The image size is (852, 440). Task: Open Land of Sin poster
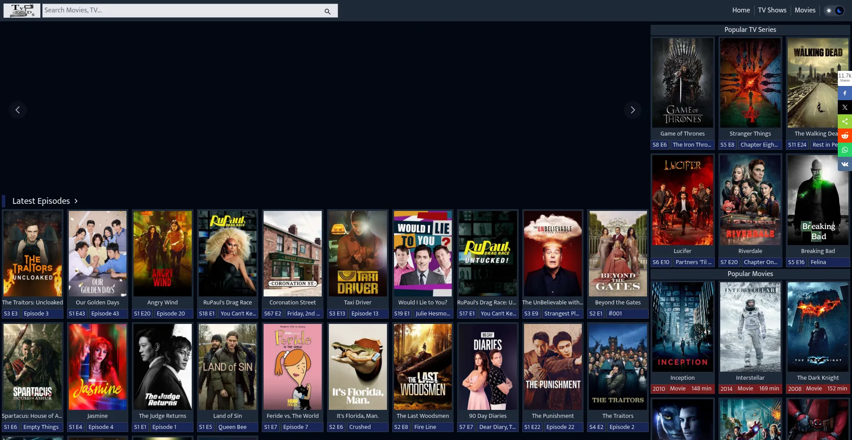(x=228, y=367)
